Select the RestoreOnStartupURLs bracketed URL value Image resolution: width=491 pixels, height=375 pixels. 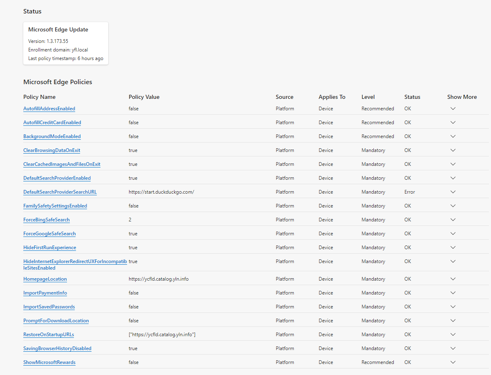(162, 335)
